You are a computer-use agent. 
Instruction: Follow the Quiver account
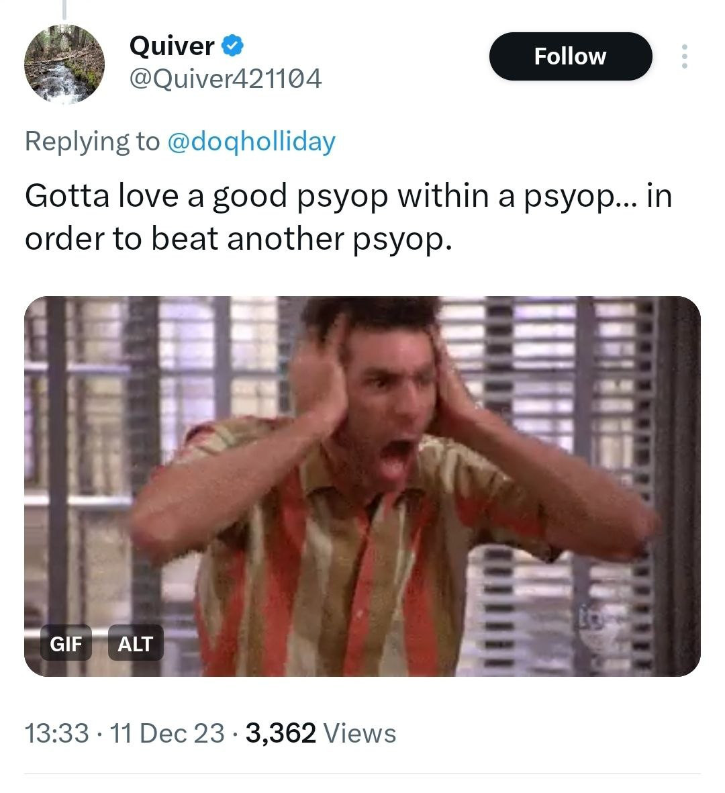571,56
